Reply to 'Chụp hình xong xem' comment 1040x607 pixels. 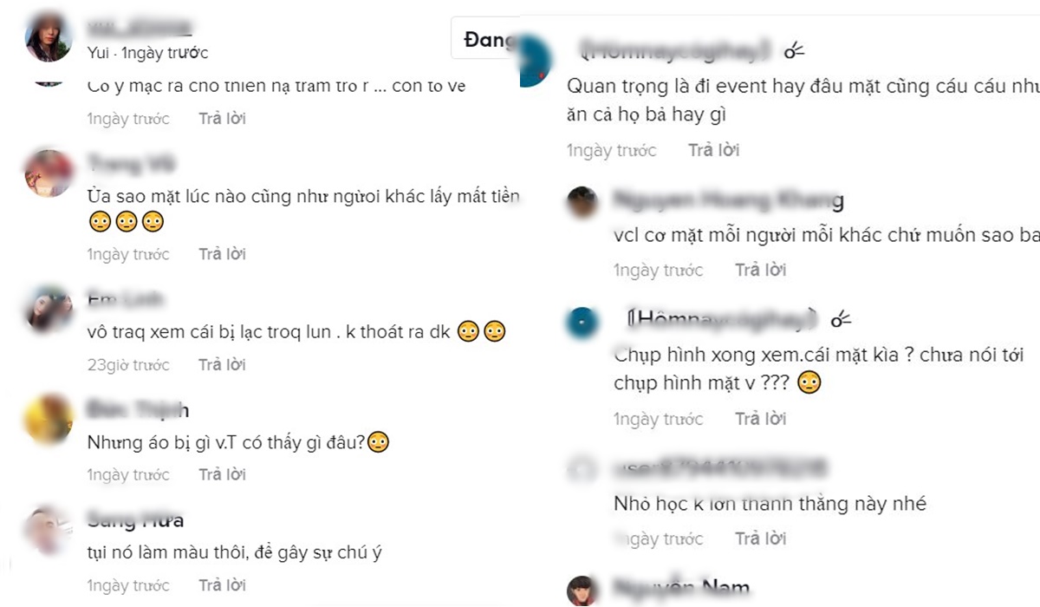point(760,419)
